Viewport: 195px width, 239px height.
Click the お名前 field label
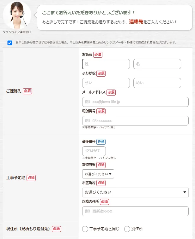pos(87,55)
